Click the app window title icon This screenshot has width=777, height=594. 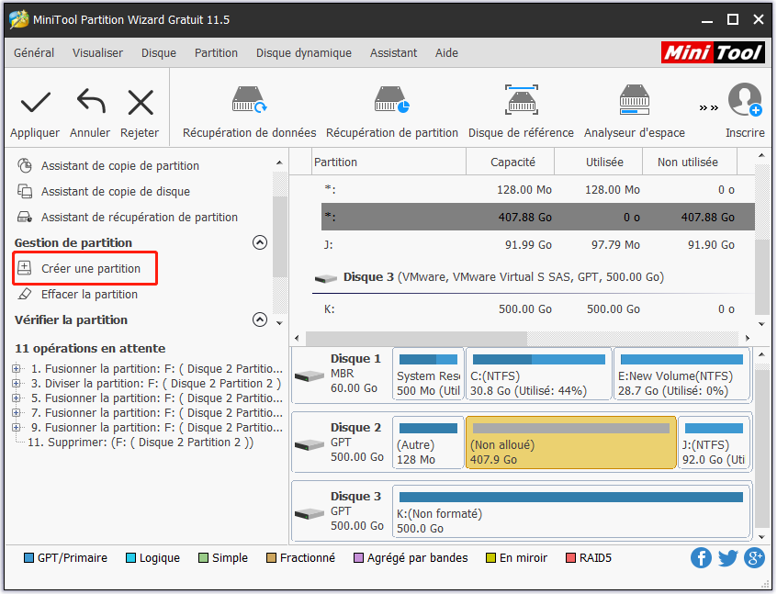point(19,19)
